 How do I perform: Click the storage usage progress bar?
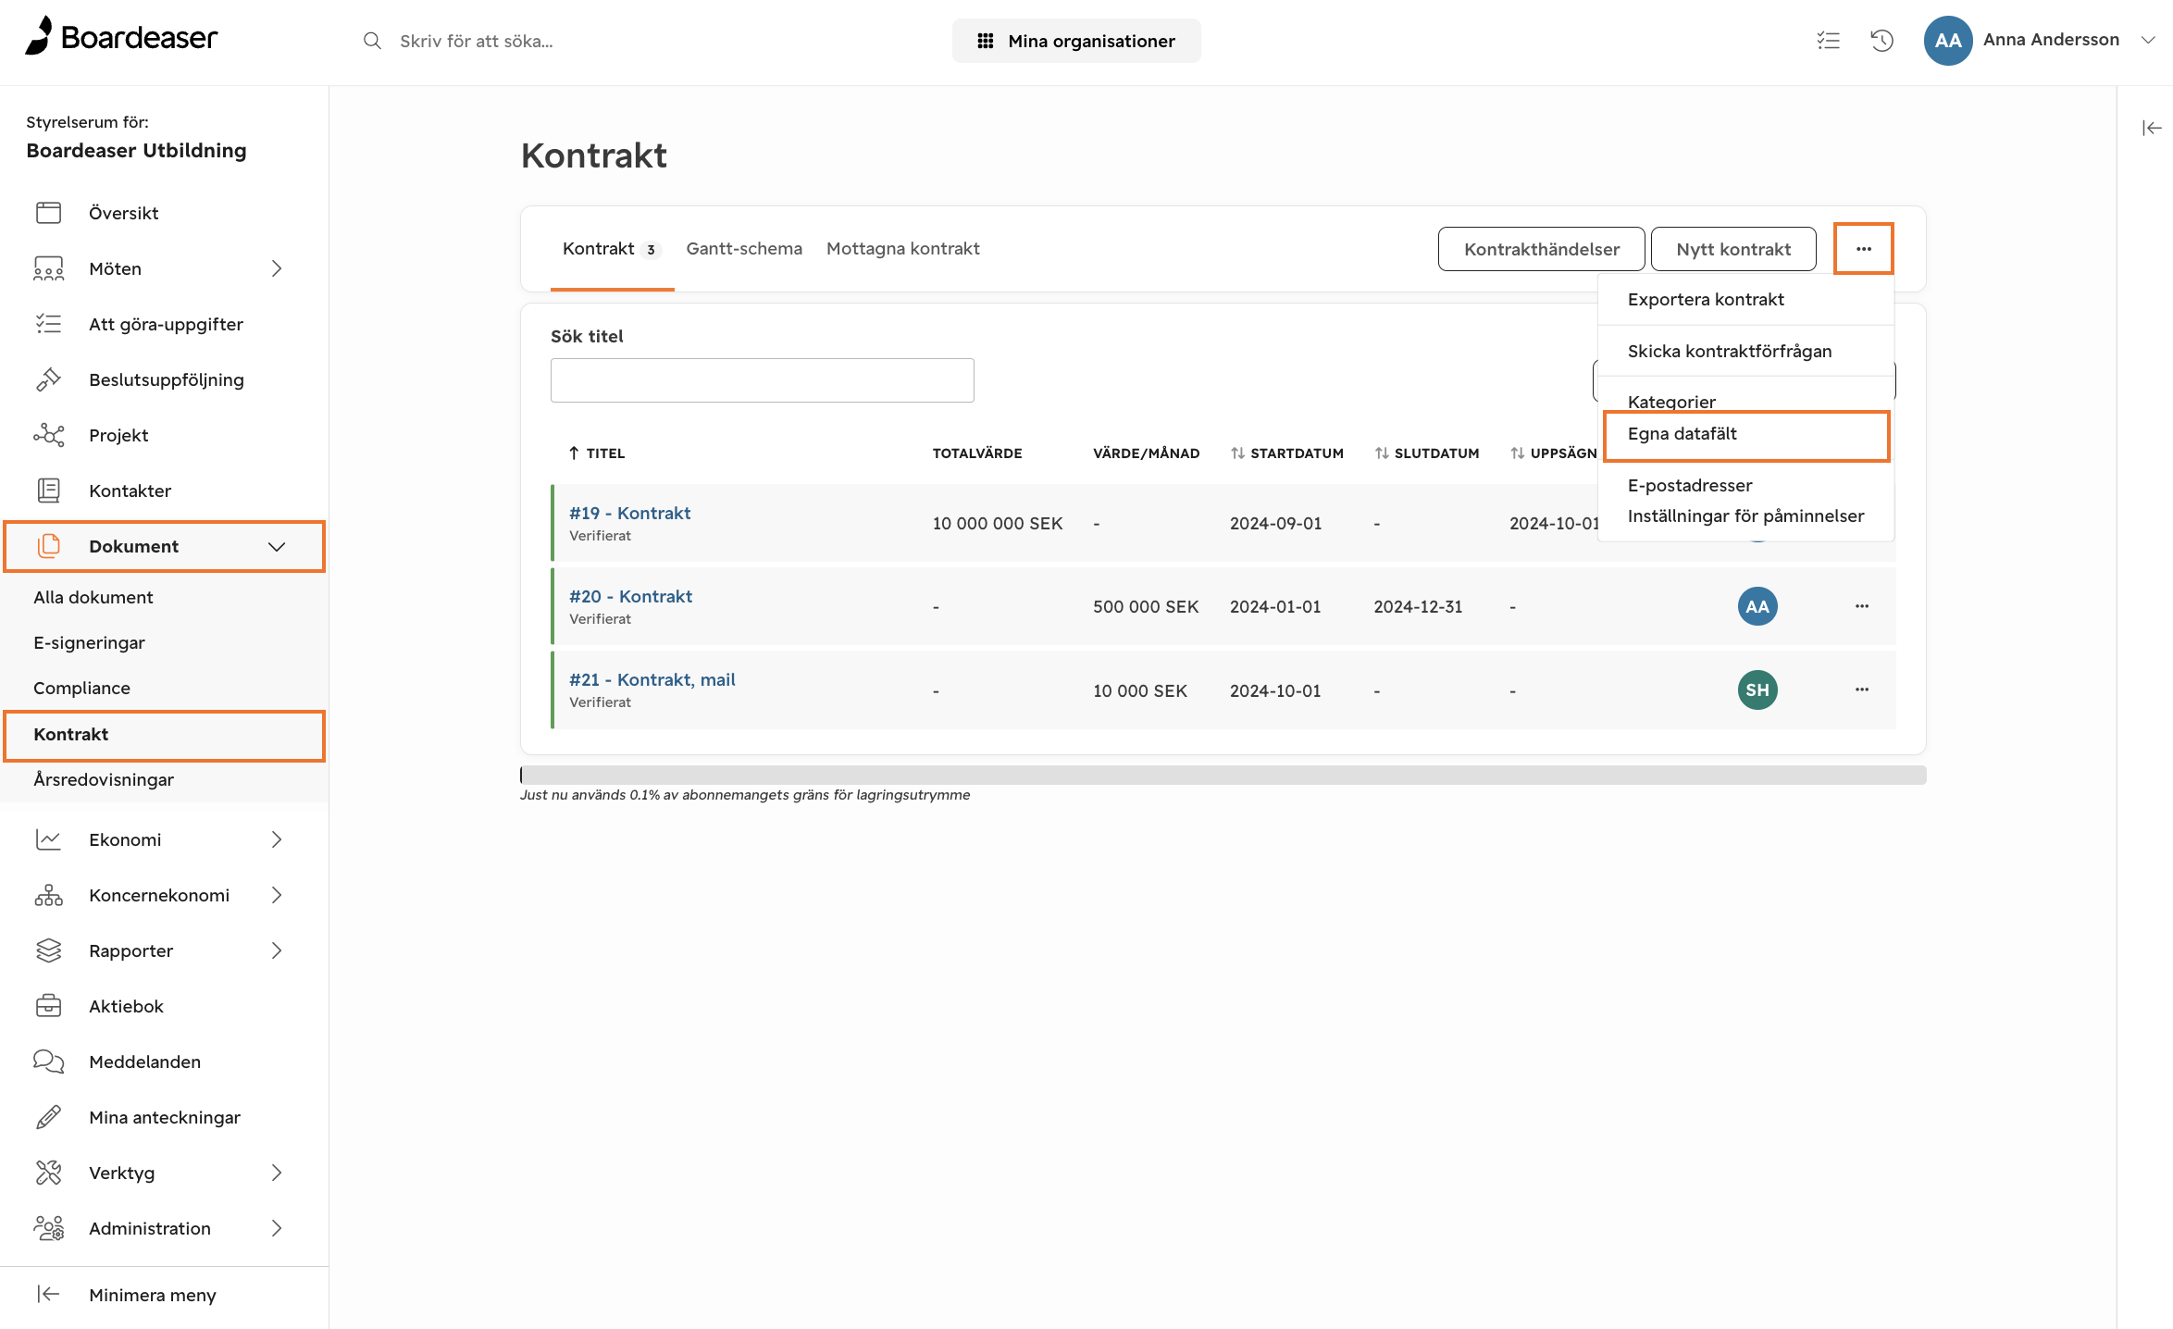[x=1223, y=775]
